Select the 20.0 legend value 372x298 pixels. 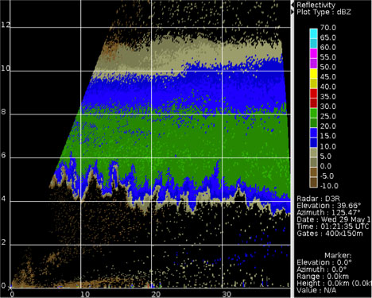(327, 126)
